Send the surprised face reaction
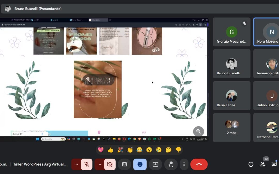This screenshot has width=279, height=174. 149,150
